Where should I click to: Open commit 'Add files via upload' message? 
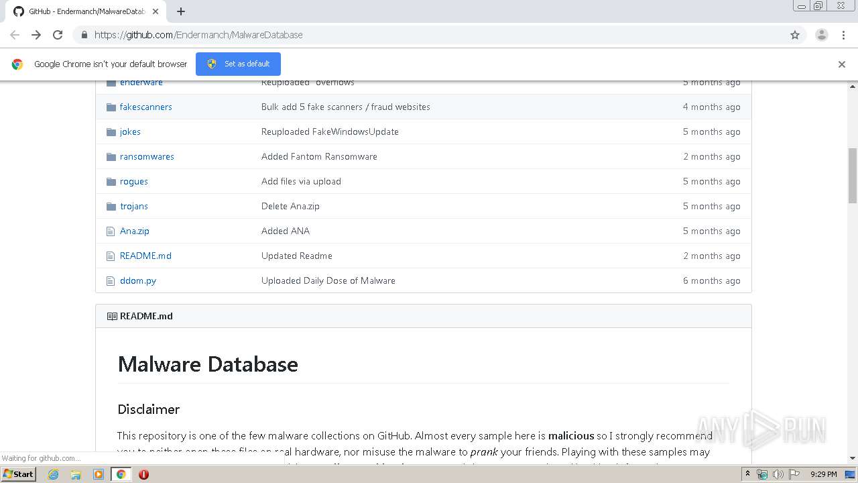301,181
